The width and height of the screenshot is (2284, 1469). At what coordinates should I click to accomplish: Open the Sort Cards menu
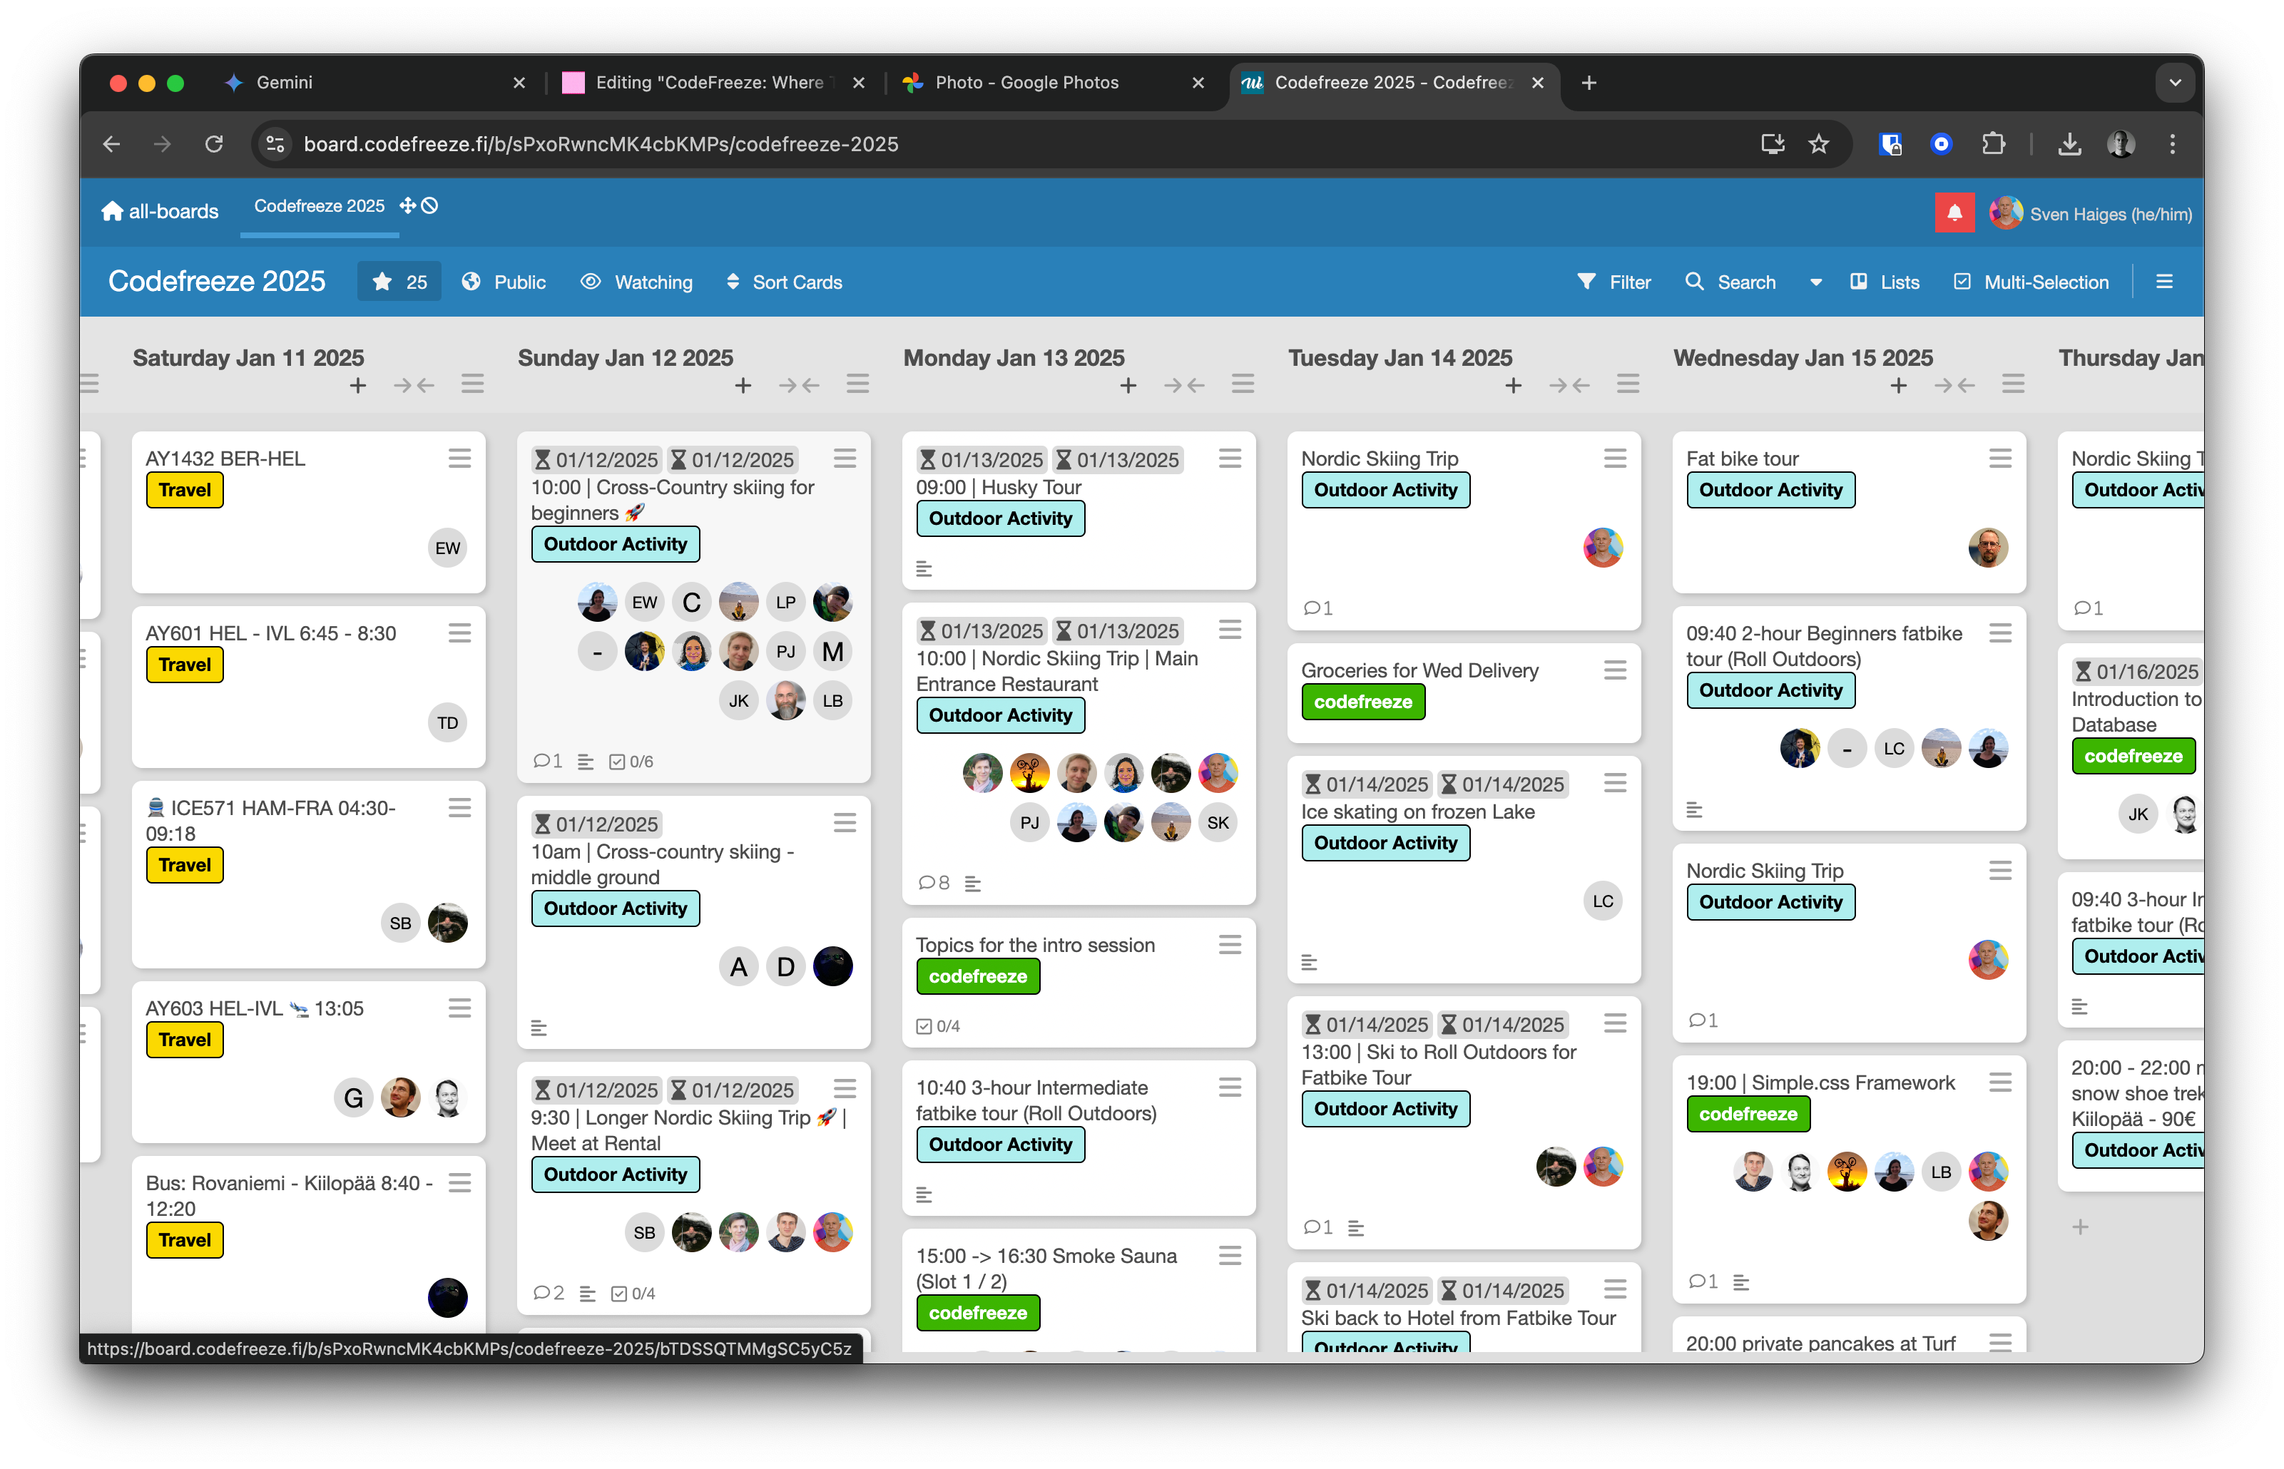[x=784, y=282]
